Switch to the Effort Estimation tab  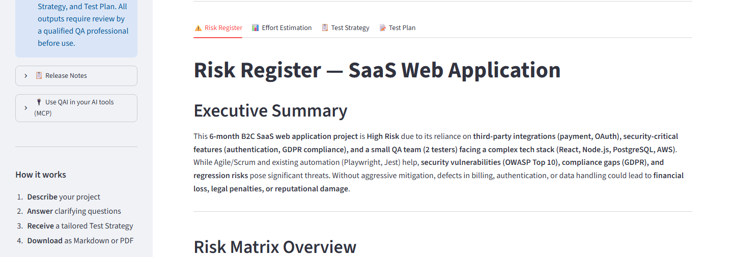pos(282,28)
